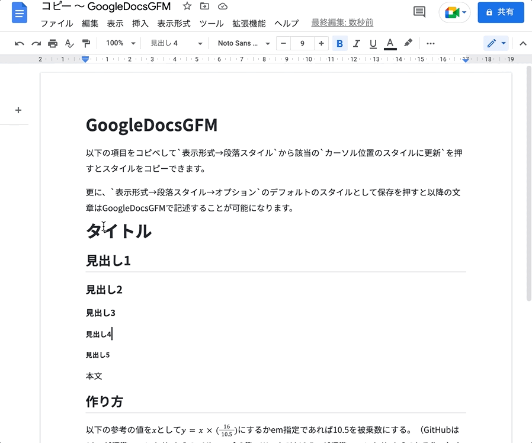Open the ツール menu
The width and height of the screenshot is (532, 443).
tap(211, 24)
